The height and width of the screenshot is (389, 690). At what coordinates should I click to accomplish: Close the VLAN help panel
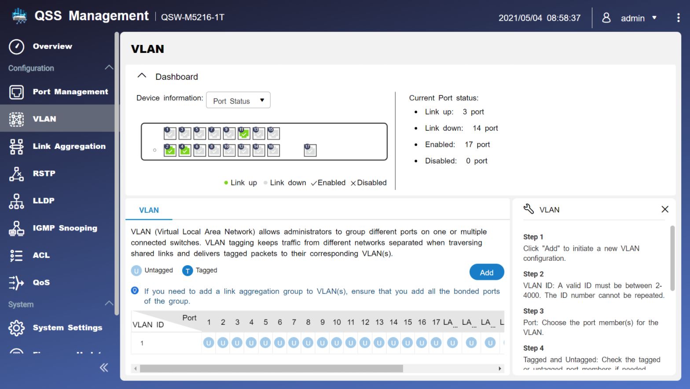pos(665,209)
